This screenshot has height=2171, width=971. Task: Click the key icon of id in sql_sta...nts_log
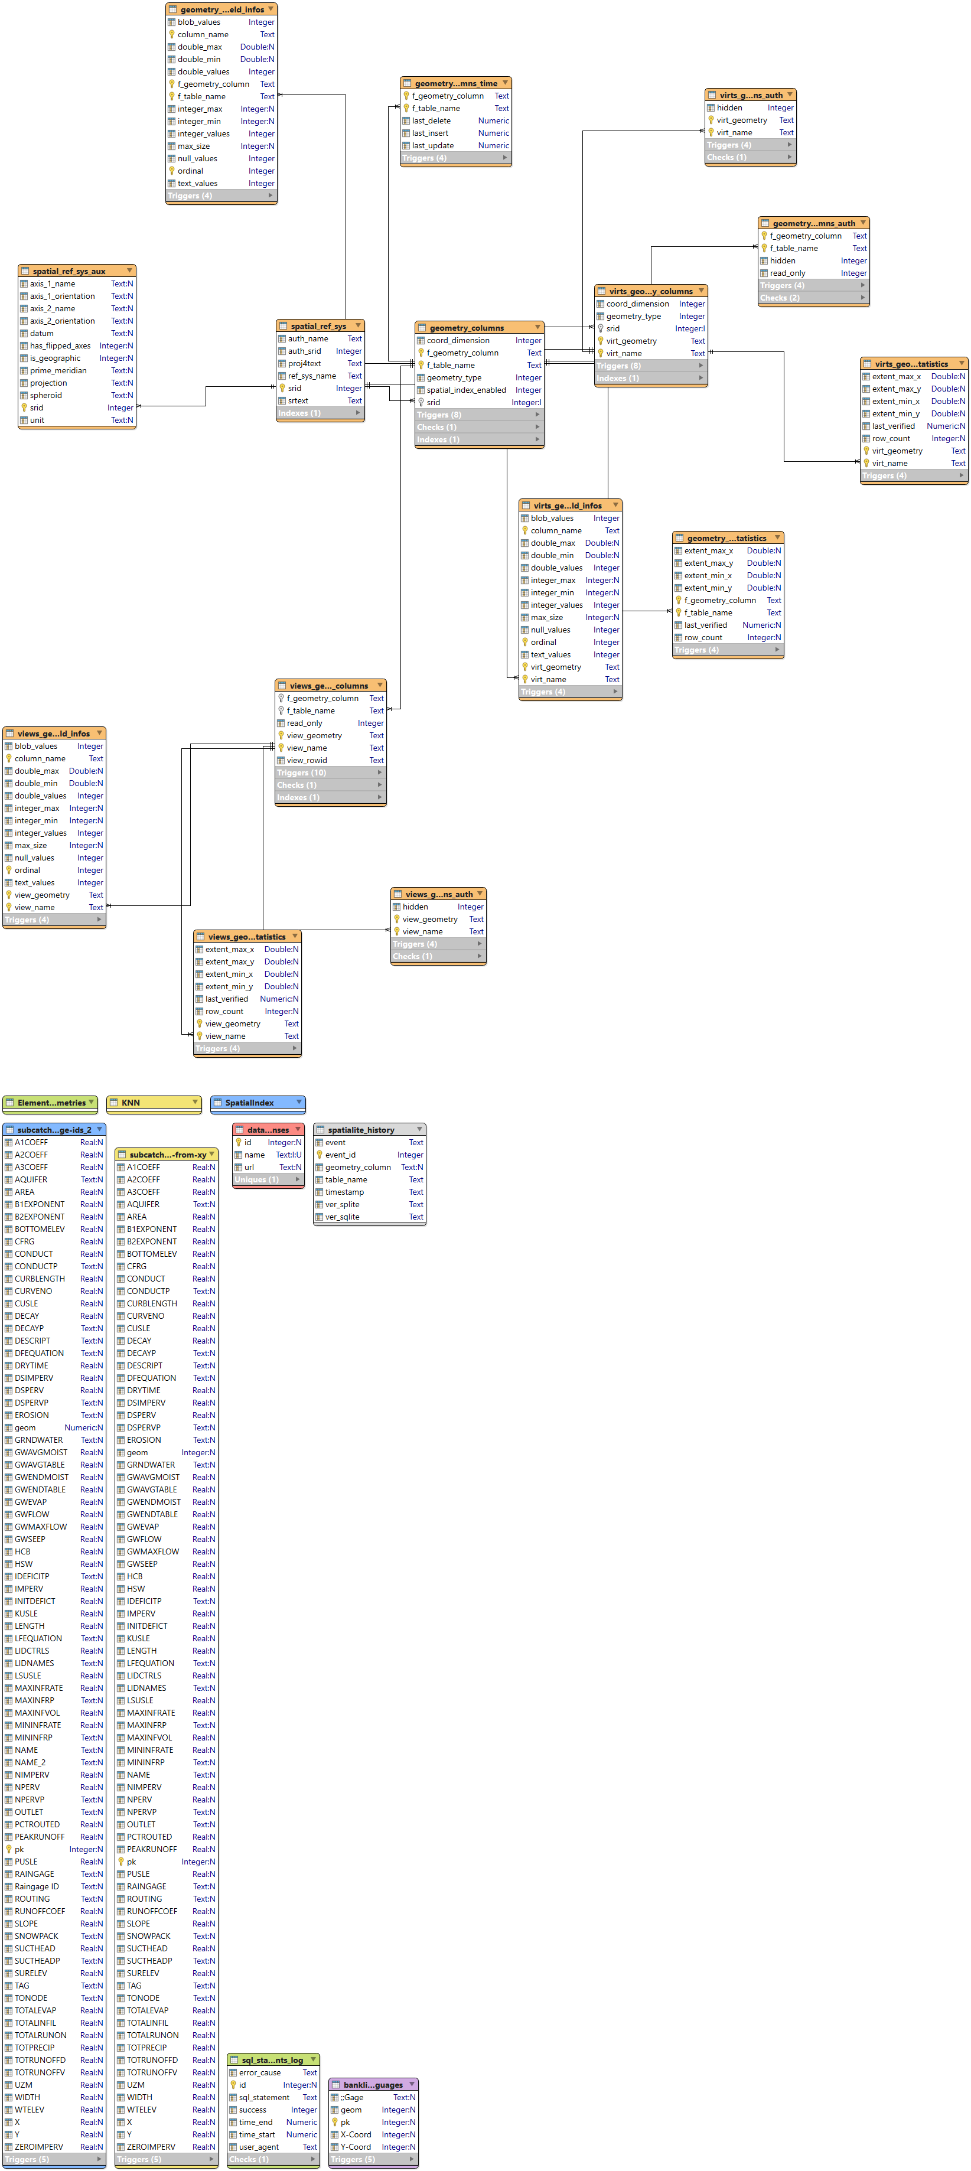pyautogui.click(x=233, y=2085)
